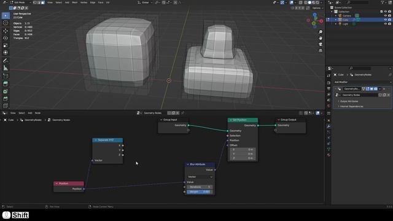Select the Bevel tool
Viewport: 393px width, 221px height.
(x=6, y=99)
